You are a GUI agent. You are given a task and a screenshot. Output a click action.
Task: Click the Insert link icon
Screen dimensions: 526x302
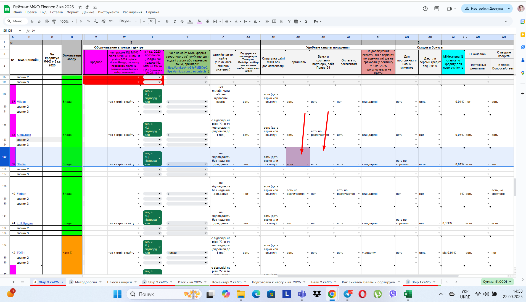[x=267, y=21]
